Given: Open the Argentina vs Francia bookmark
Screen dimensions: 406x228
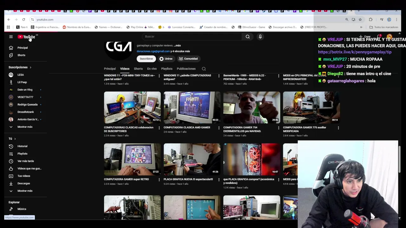Looking at the screenshot, I should click(x=45, y=27).
